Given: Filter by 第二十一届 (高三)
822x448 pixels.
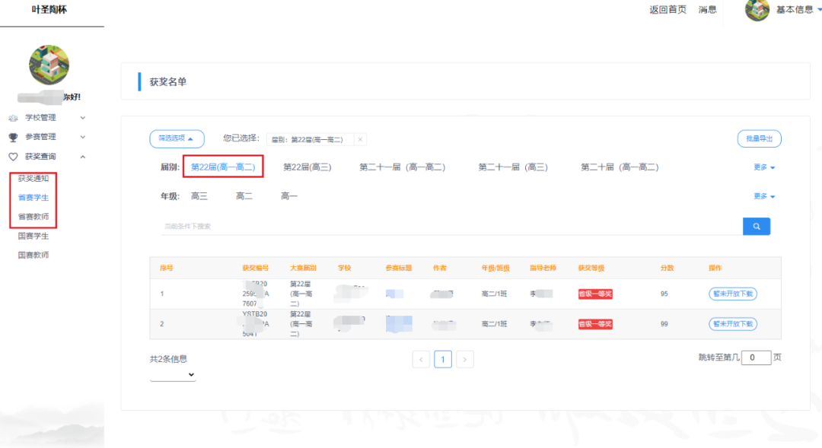Looking at the screenshot, I should [512, 167].
